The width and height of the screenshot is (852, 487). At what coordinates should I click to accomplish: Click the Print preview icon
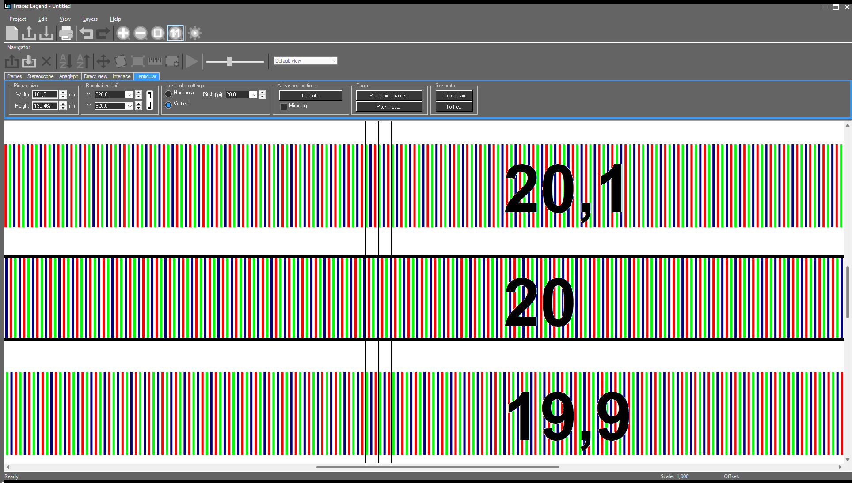click(x=66, y=33)
